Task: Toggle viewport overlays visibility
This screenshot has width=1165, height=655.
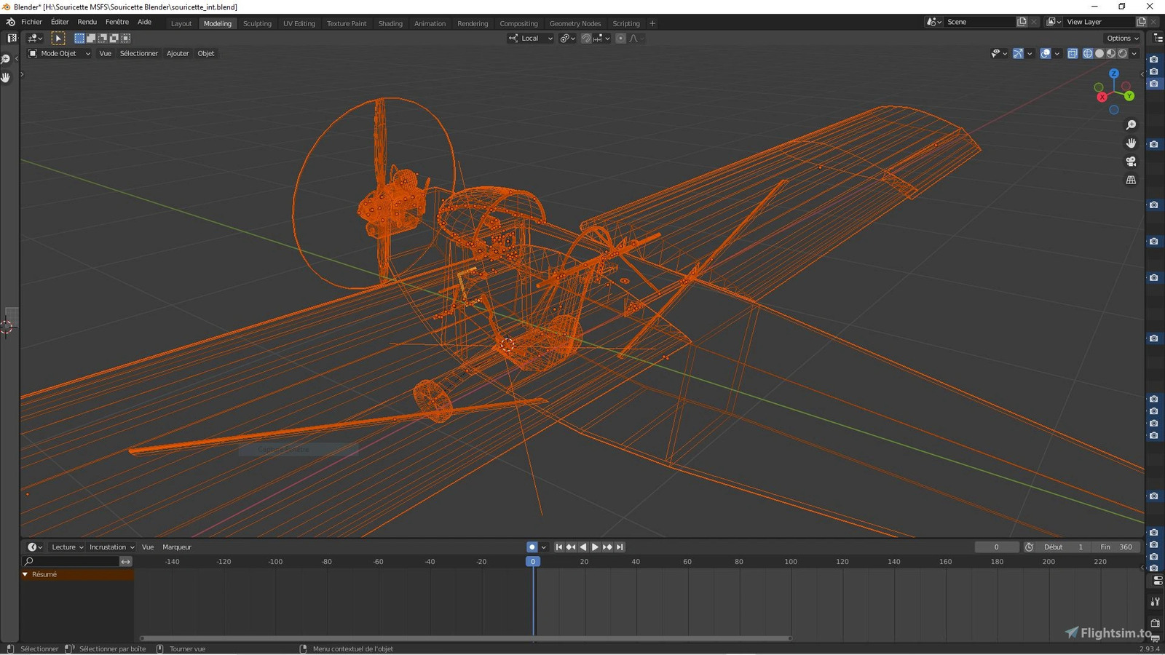Action: point(1046,53)
